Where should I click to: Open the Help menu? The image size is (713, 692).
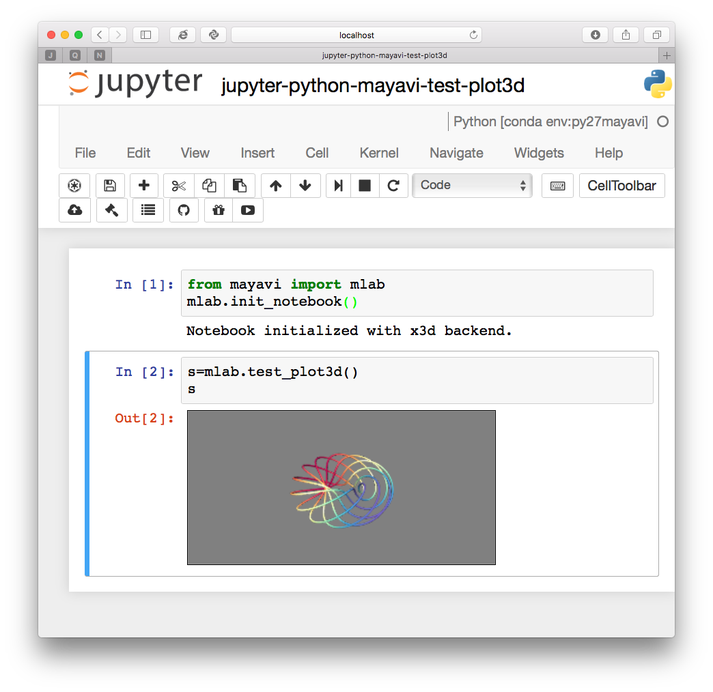point(609,153)
